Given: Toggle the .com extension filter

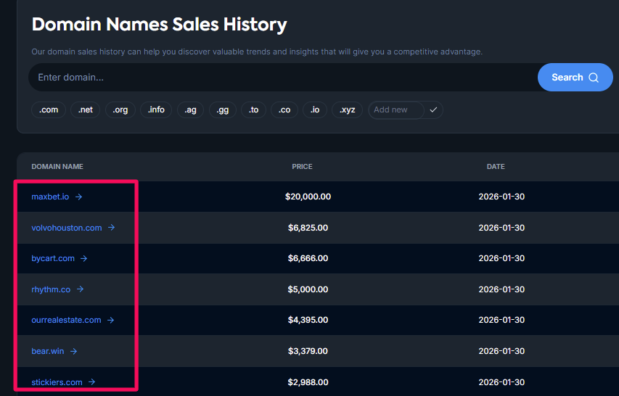Looking at the screenshot, I should coord(49,110).
